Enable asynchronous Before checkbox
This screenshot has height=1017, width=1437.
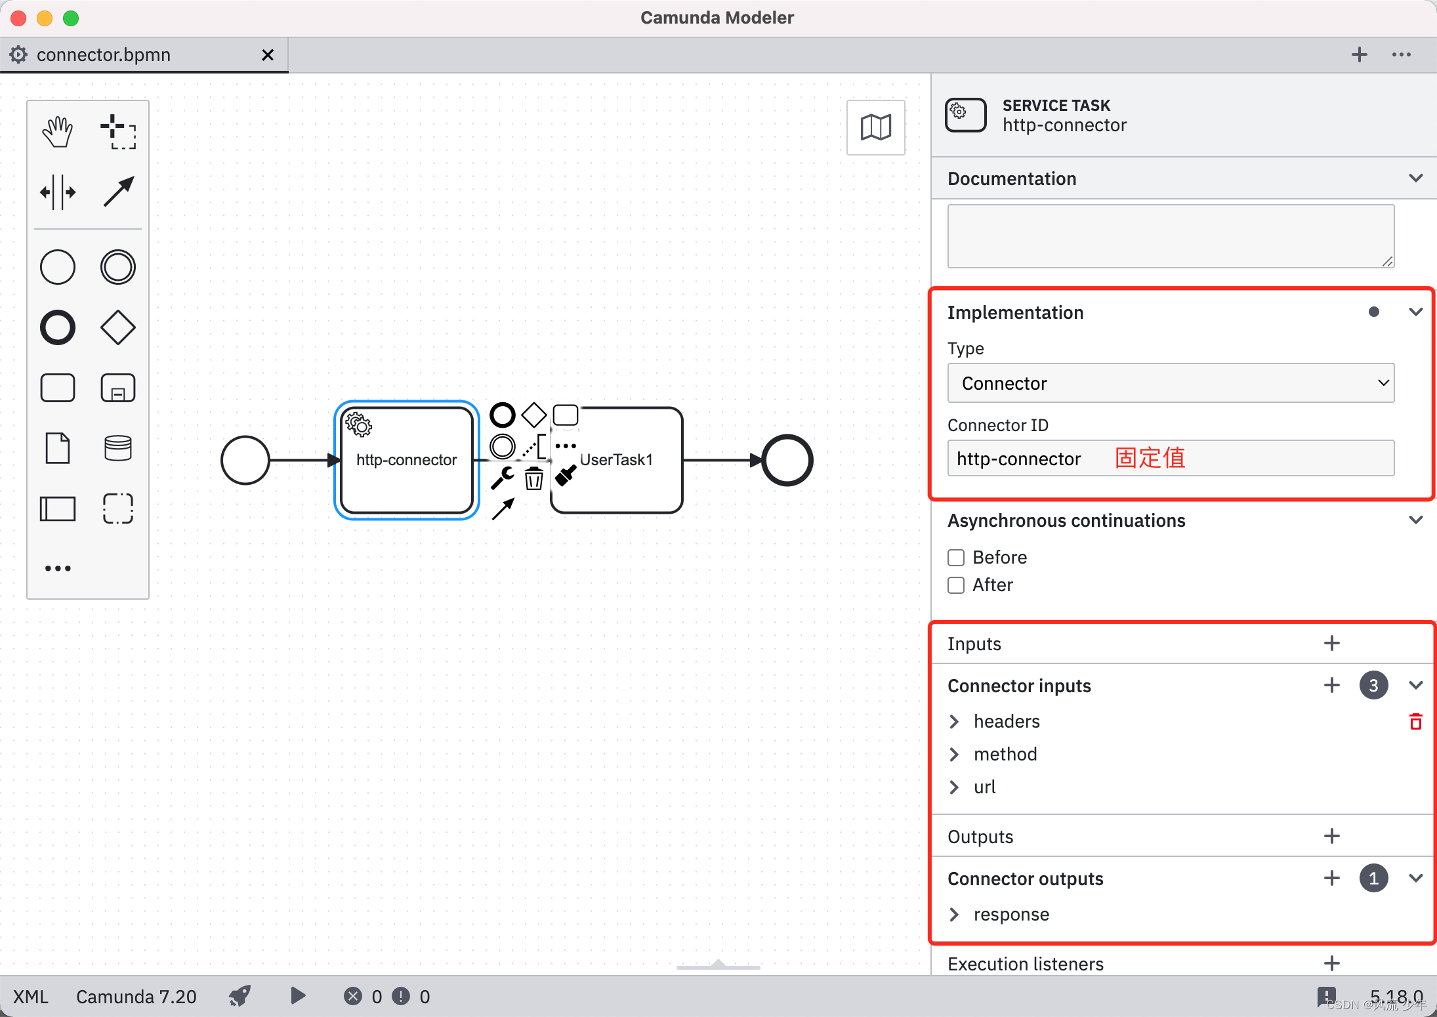pos(956,558)
